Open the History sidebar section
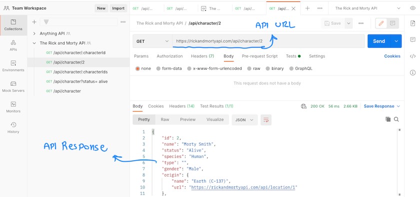The height and width of the screenshot is (197, 420). click(13, 128)
